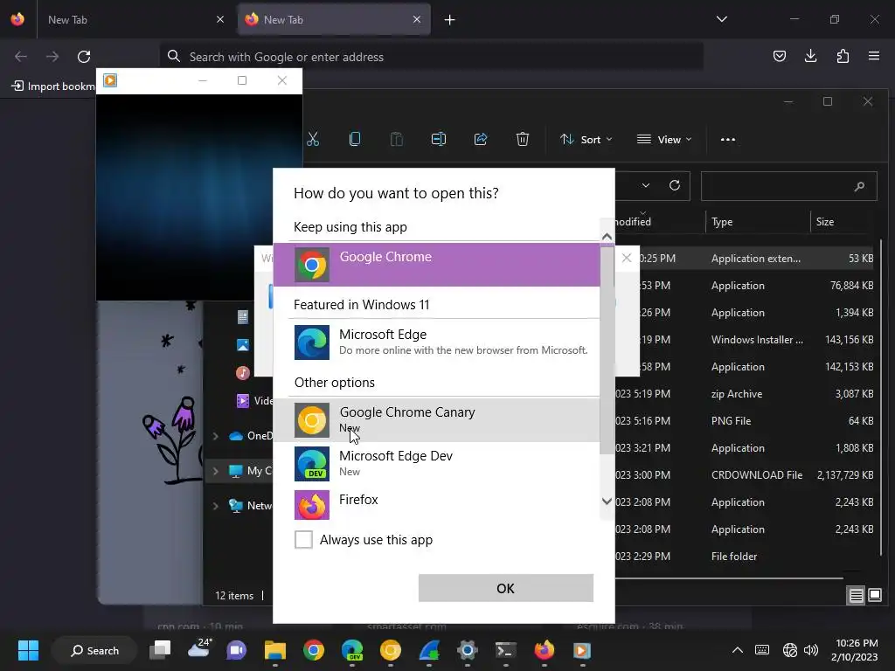Expand the OneDrive tree node in the sidebar
895x671 pixels.
click(x=216, y=436)
